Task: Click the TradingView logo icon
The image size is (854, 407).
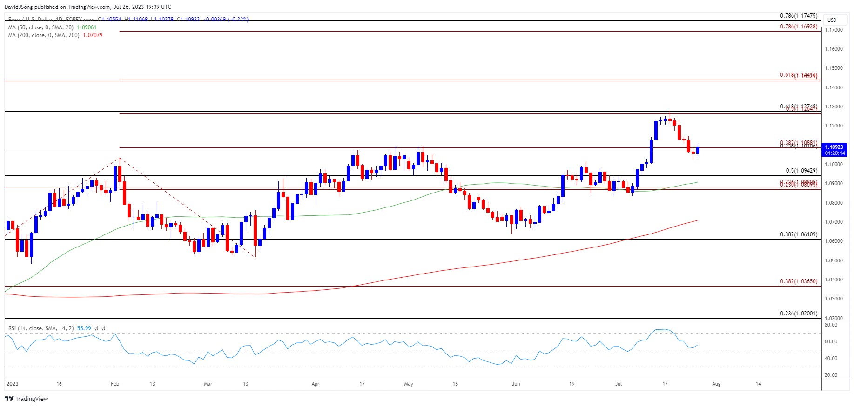Action: pos(9,399)
